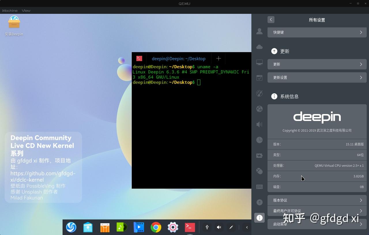Launch the Deepin Terminal from the dock

point(189,227)
